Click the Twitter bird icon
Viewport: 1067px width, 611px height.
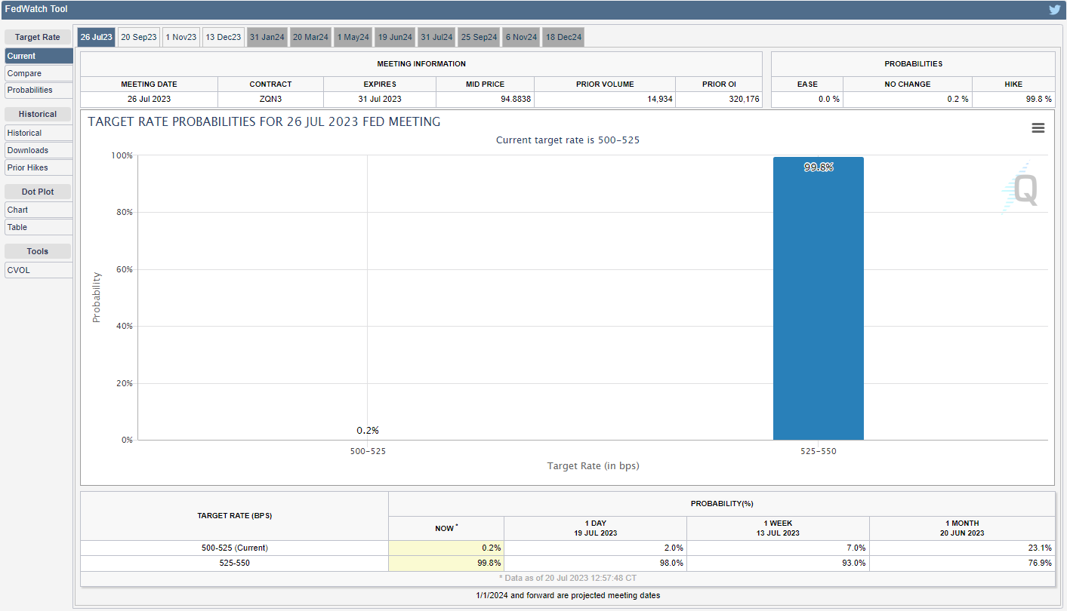tap(1054, 10)
